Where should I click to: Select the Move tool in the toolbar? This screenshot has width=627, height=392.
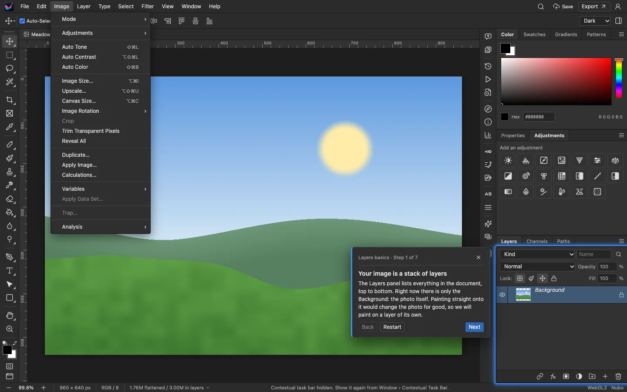9,41
